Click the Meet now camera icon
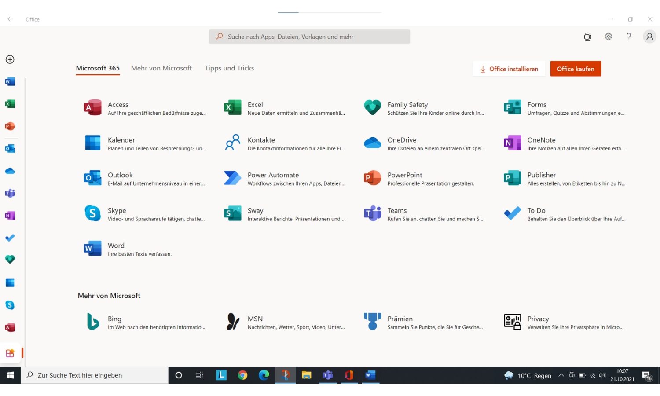 (588, 37)
